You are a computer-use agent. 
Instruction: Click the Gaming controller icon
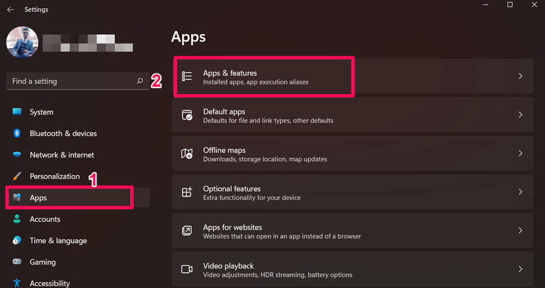click(17, 262)
